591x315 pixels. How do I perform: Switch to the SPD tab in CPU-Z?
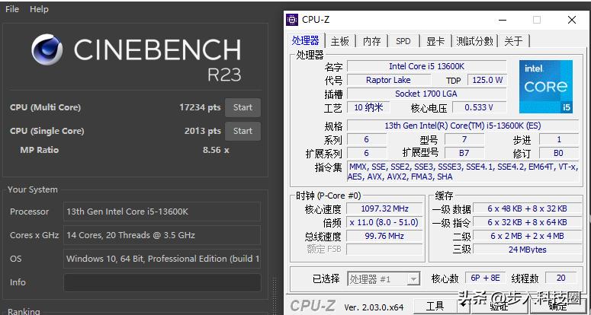click(403, 41)
